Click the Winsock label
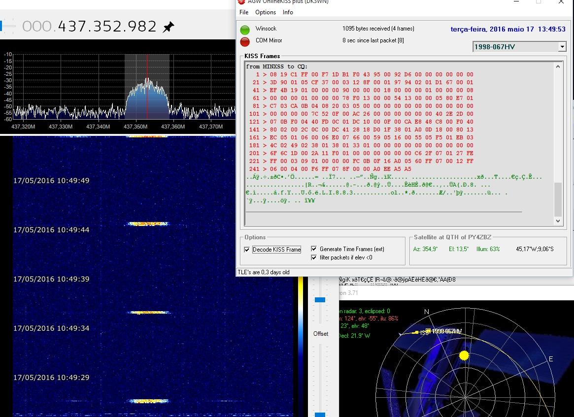Screen dimensions: 574x417 click(266, 29)
